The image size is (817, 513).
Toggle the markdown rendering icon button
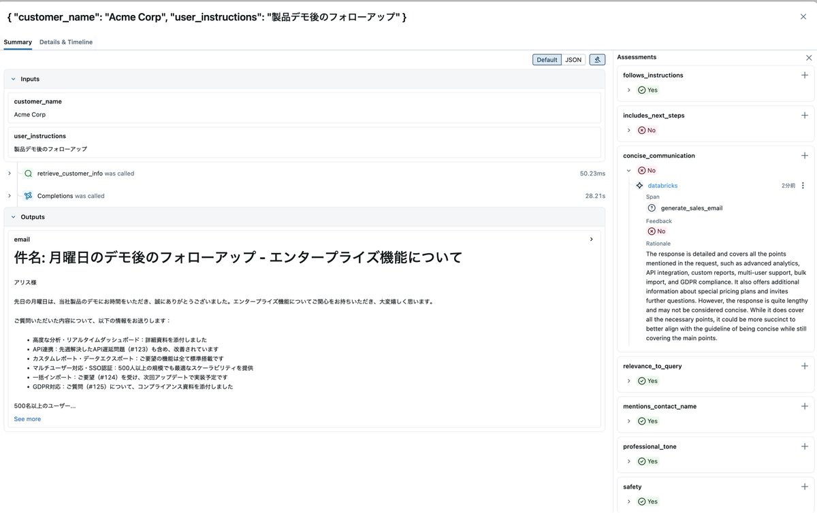tap(597, 60)
